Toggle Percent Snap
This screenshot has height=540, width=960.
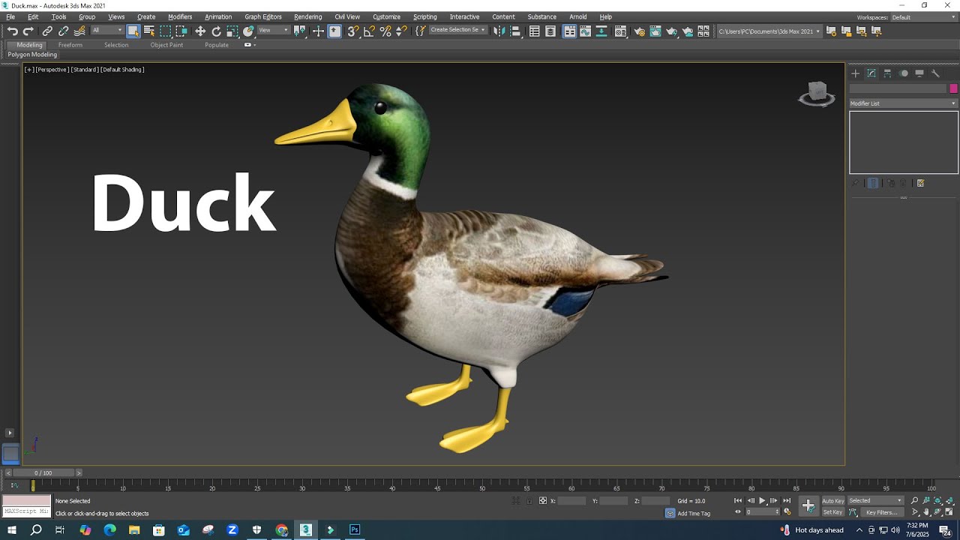click(385, 31)
